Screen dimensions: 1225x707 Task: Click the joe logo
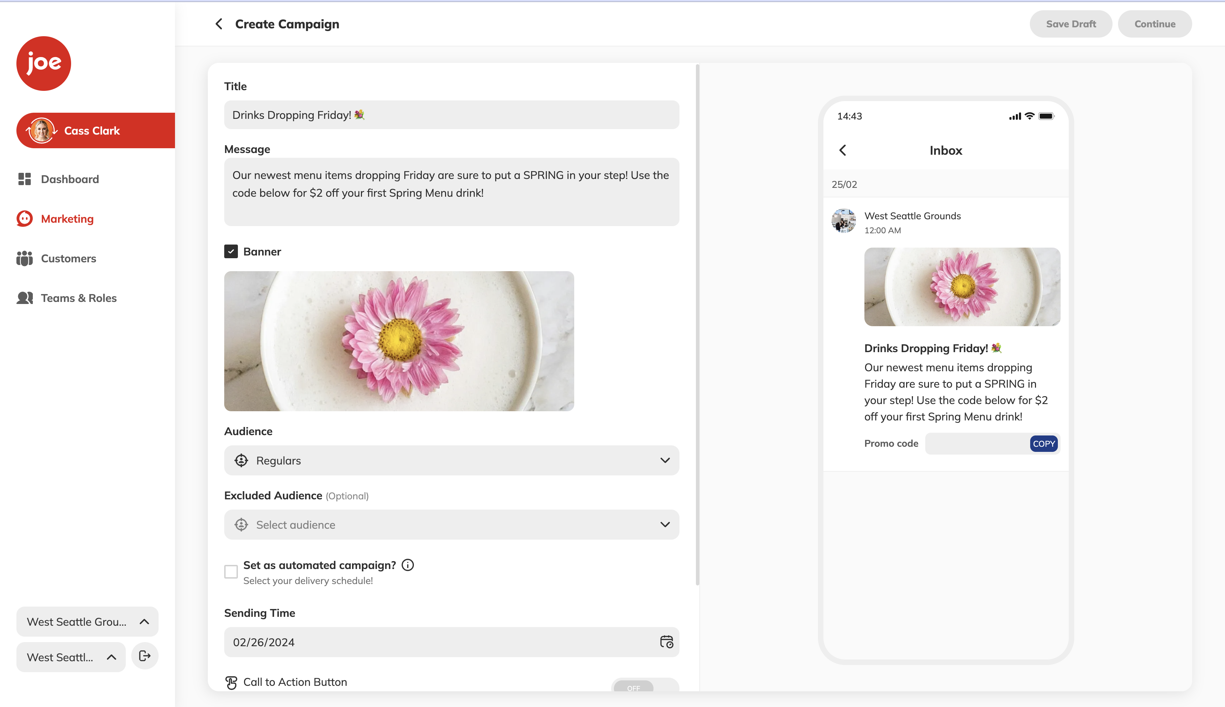(x=44, y=63)
